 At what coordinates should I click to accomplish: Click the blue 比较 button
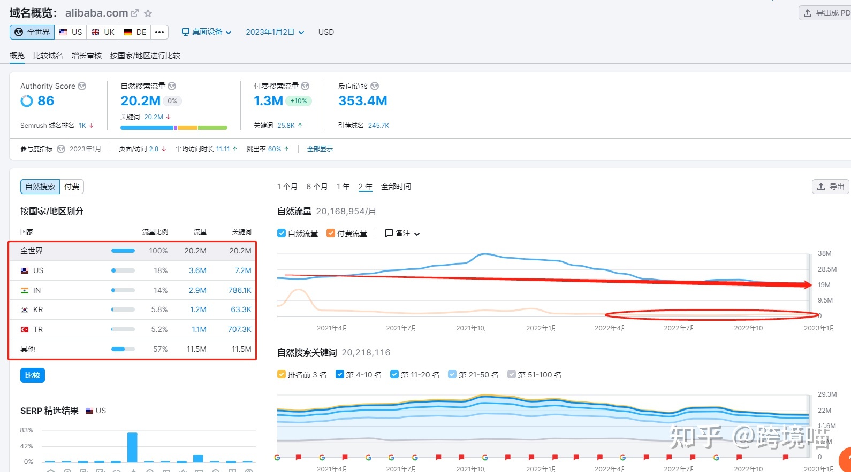tap(33, 375)
